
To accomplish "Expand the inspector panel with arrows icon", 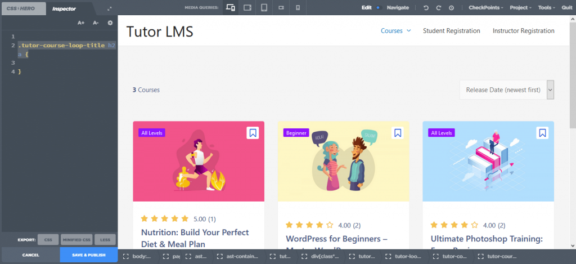I will [x=110, y=8].
